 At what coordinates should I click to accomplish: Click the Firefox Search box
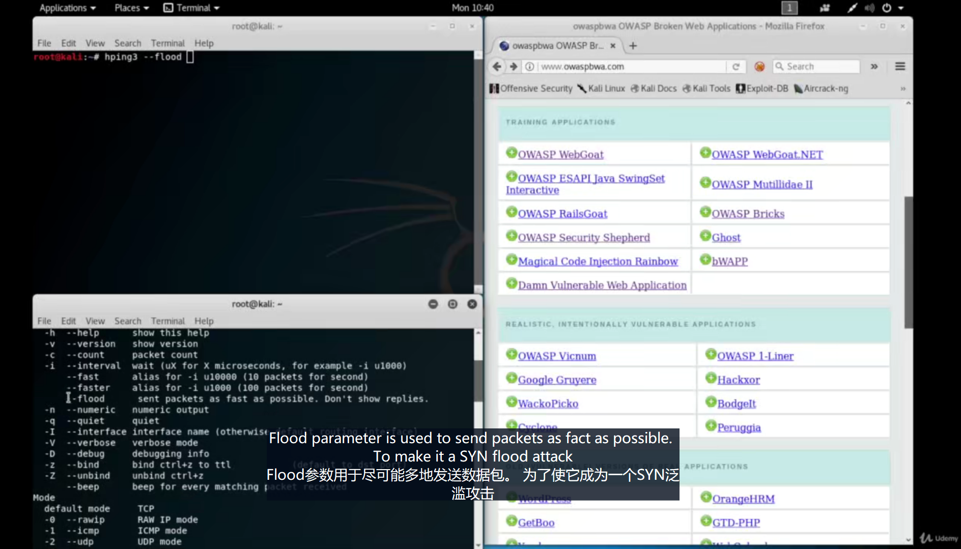[x=816, y=67]
